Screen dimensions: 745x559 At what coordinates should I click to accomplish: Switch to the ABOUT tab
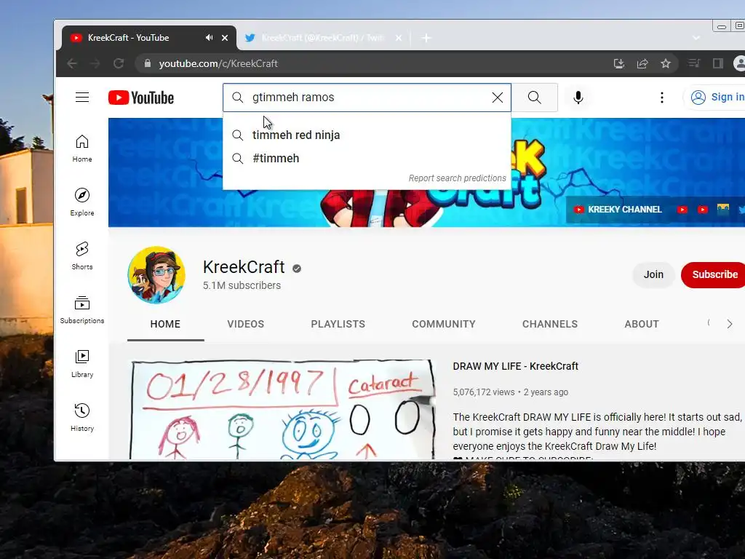point(642,324)
